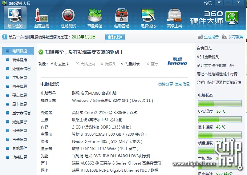Screen dimensions: 247x175
Task: Click the Nvidia GeForce 405 graphics text
Action: coord(107,142)
